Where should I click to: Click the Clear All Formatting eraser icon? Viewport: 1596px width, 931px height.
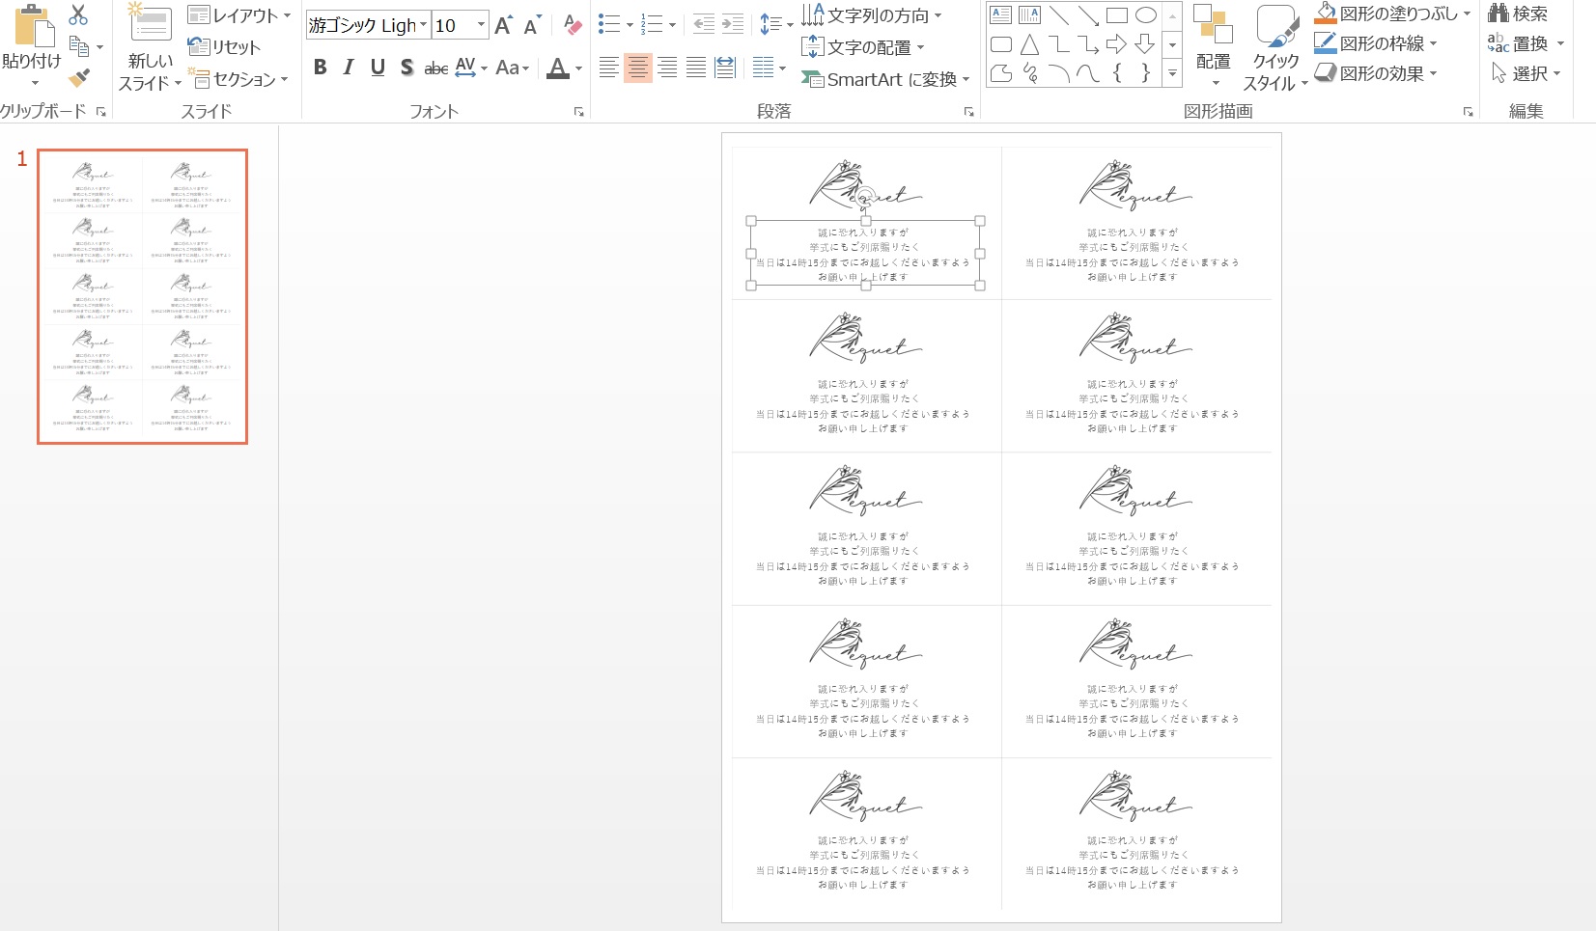pyautogui.click(x=573, y=25)
